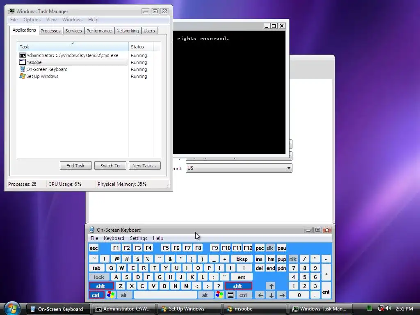The height and width of the screenshot is (315, 420).
Task: Click the cmd.exe icon in task list
Action: pos(23,55)
